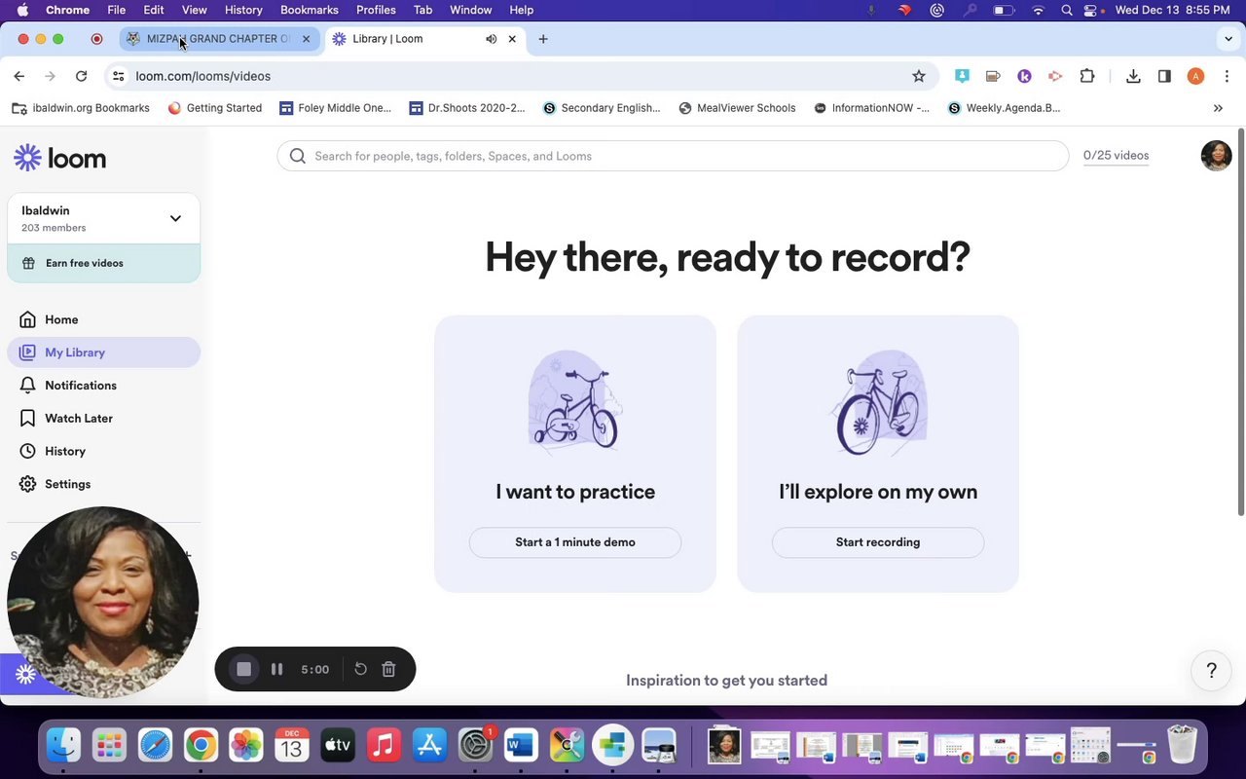Go back to the previous page

coord(19,76)
